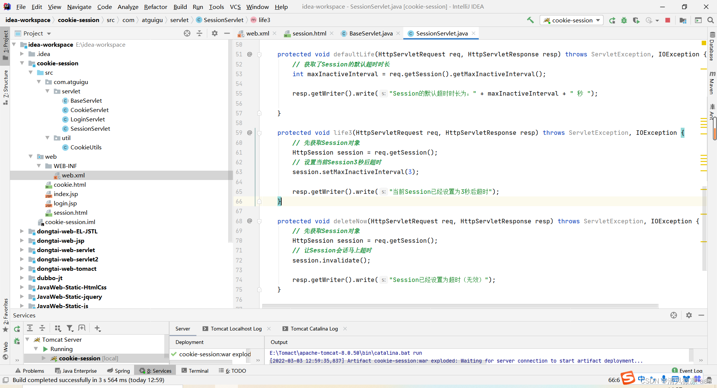
Task: Click SessionServlet breadcrumb in navigation bar
Action: [x=220, y=20]
